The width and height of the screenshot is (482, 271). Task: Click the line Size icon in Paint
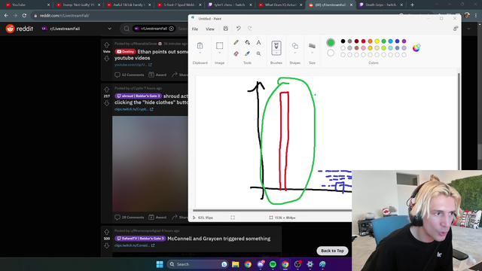click(x=312, y=46)
